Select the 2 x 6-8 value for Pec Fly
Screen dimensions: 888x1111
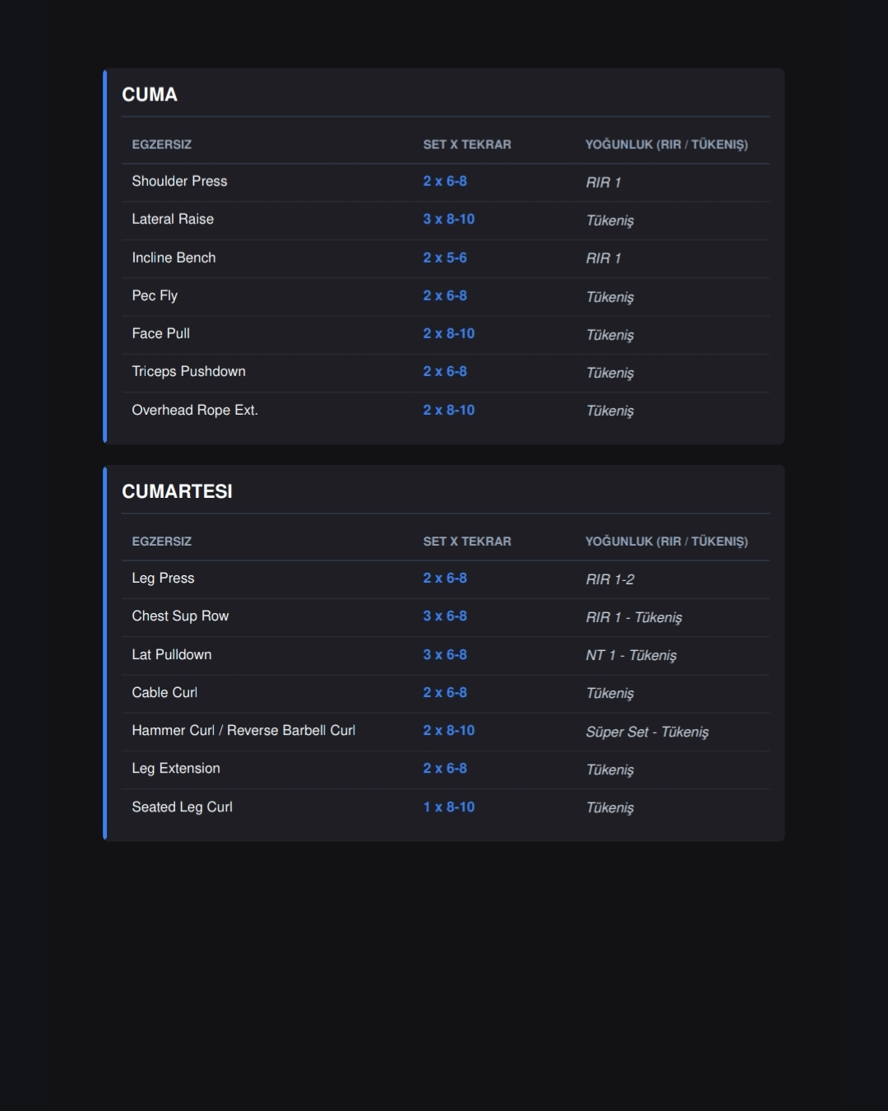point(445,295)
